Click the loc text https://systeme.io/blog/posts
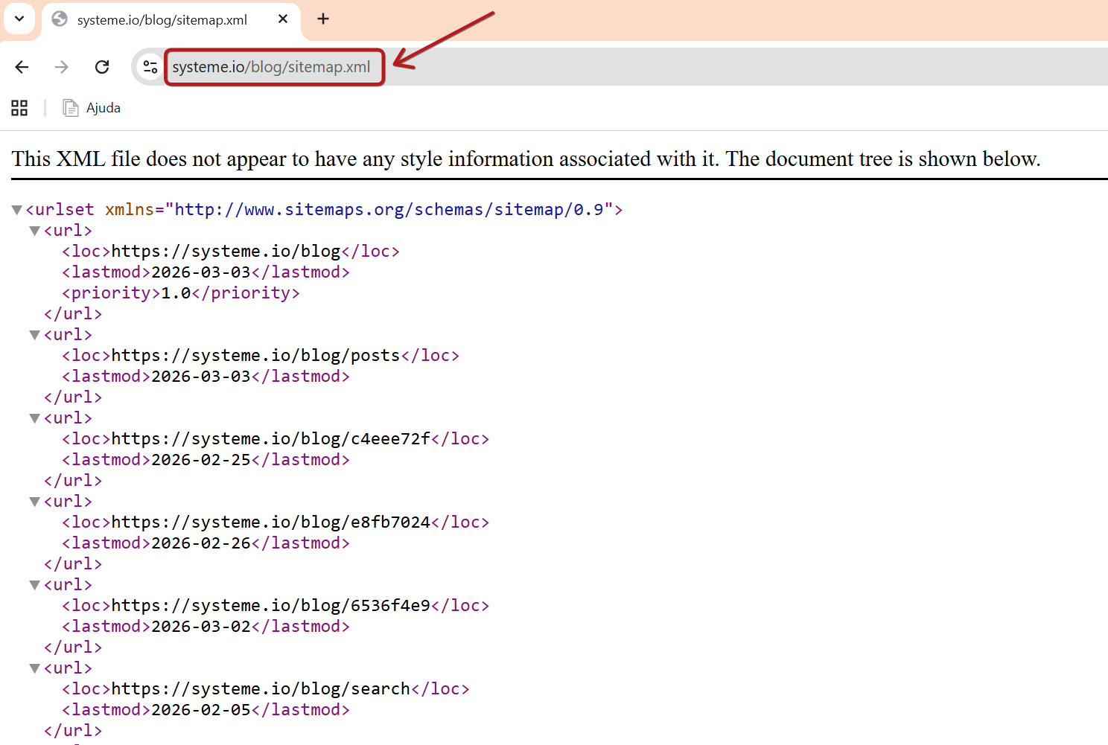 coord(255,356)
